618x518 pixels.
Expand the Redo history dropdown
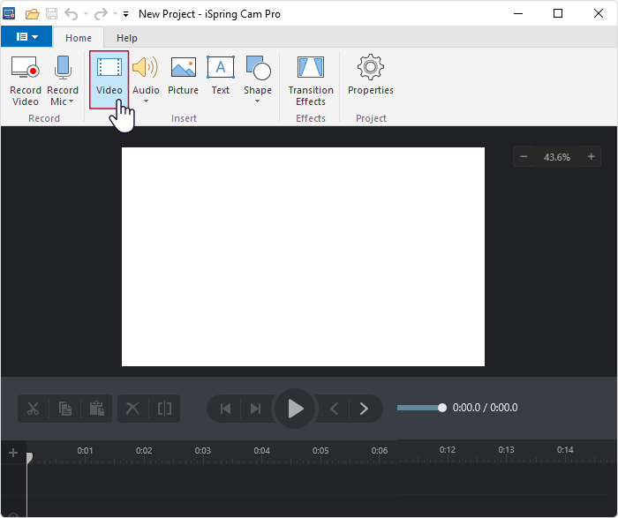[115, 14]
